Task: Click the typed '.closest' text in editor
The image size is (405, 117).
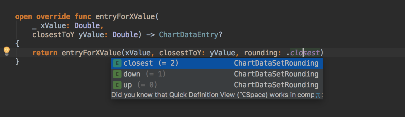Action: point(305,53)
